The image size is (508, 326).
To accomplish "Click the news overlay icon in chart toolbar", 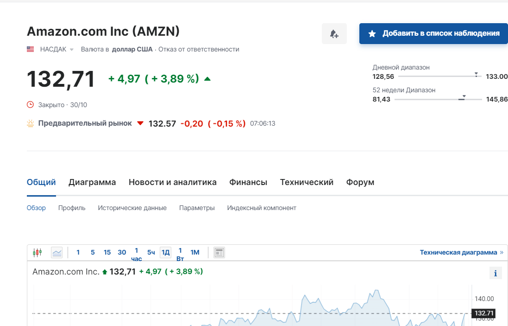I will (x=219, y=252).
